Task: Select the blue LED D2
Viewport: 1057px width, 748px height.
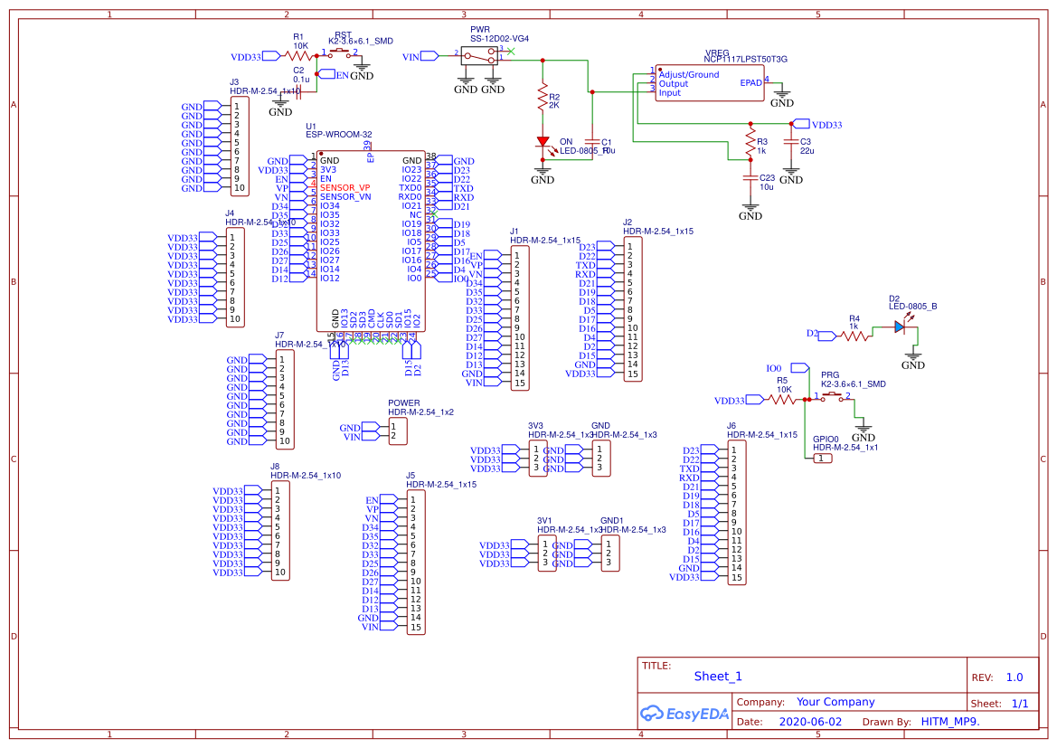Action: click(x=901, y=327)
